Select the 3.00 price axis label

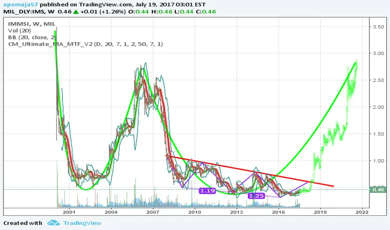378,54
